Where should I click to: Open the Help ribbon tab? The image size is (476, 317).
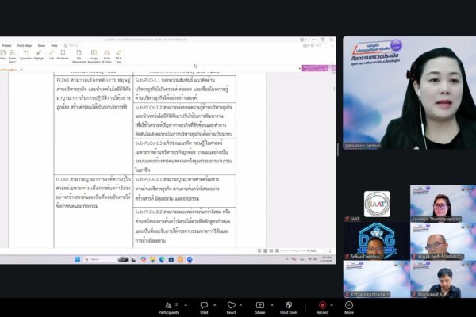click(54, 45)
